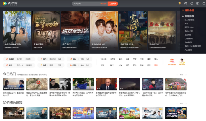Open 你安全吗? in the sidebar list

coord(188,42)
